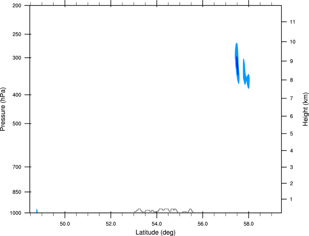Click latitude tick label '56.0'

click(202, 224)
